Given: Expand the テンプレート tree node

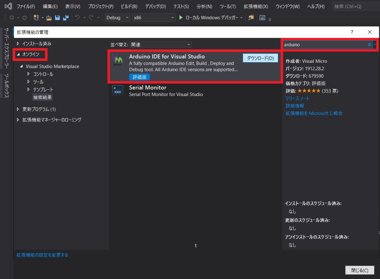Looking at the screenshot, I should click(x=29, y=89).
